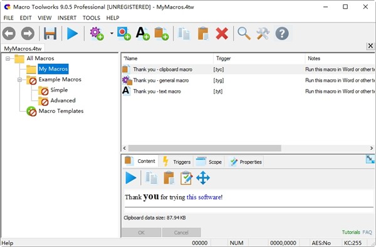Select the MyMacros.4tw file tab
This screenshot has width=376, height=247.
[x=23, y=48]
